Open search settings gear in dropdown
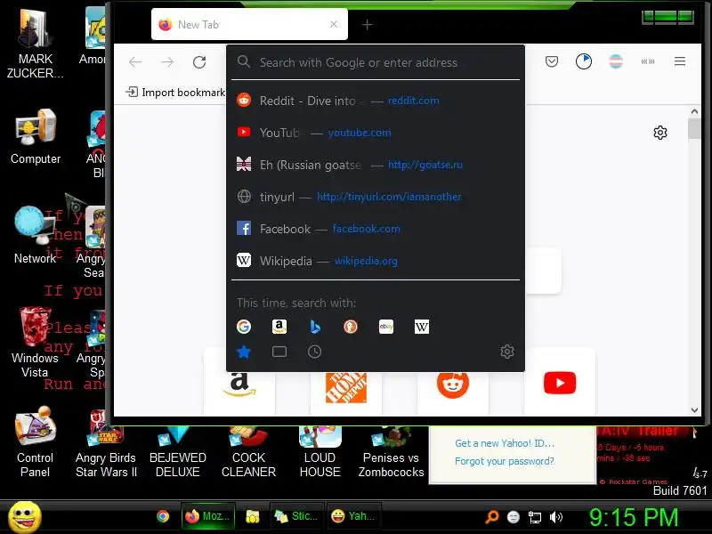Viewport: 712px width, 534px height. coord(507,352)
